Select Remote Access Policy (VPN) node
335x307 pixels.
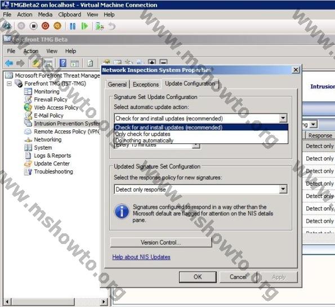tap(67, 132)
